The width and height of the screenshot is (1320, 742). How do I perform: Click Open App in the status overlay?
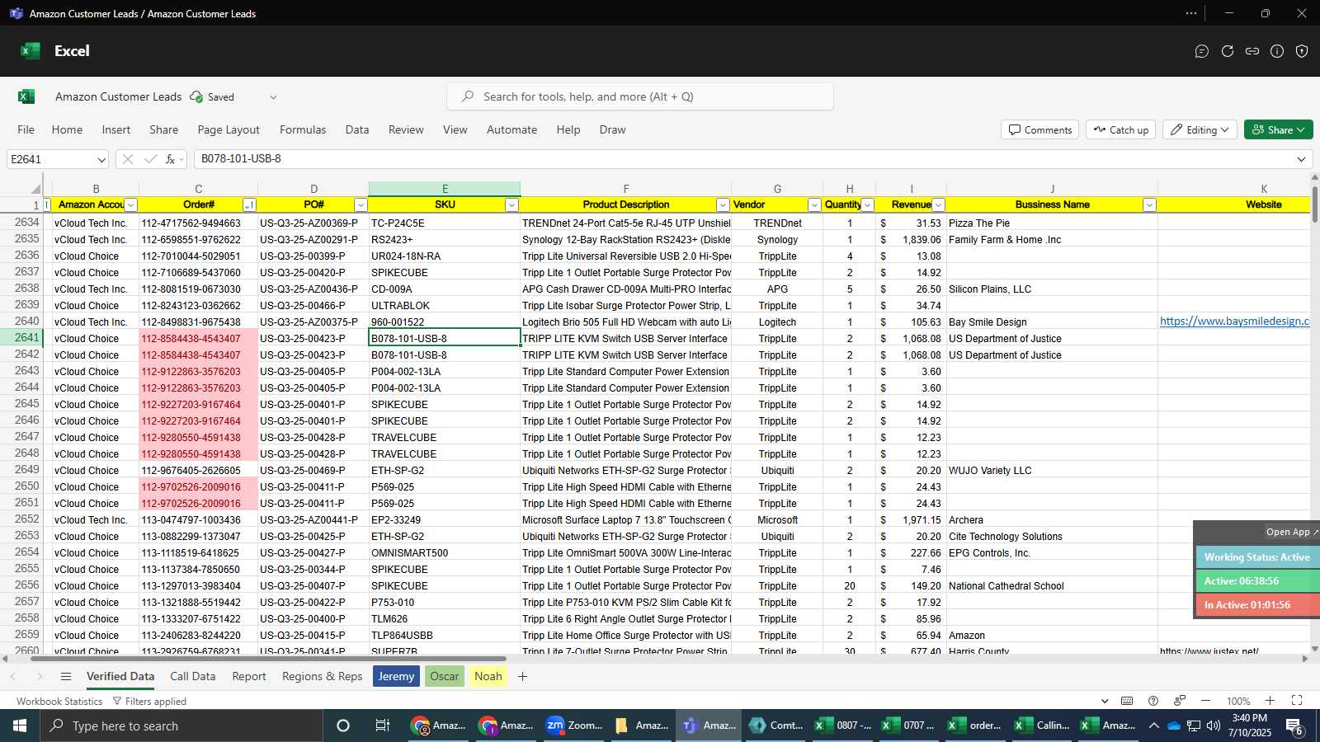(x=1292, y=533)
